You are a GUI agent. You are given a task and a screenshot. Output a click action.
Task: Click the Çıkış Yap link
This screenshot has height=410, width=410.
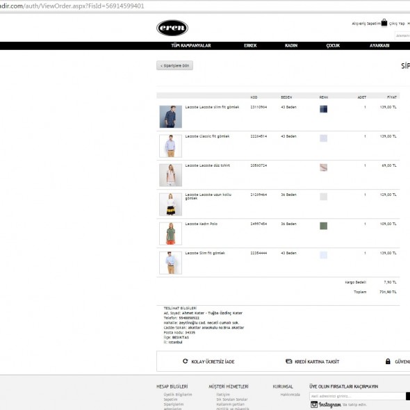[x=397, y=24]
